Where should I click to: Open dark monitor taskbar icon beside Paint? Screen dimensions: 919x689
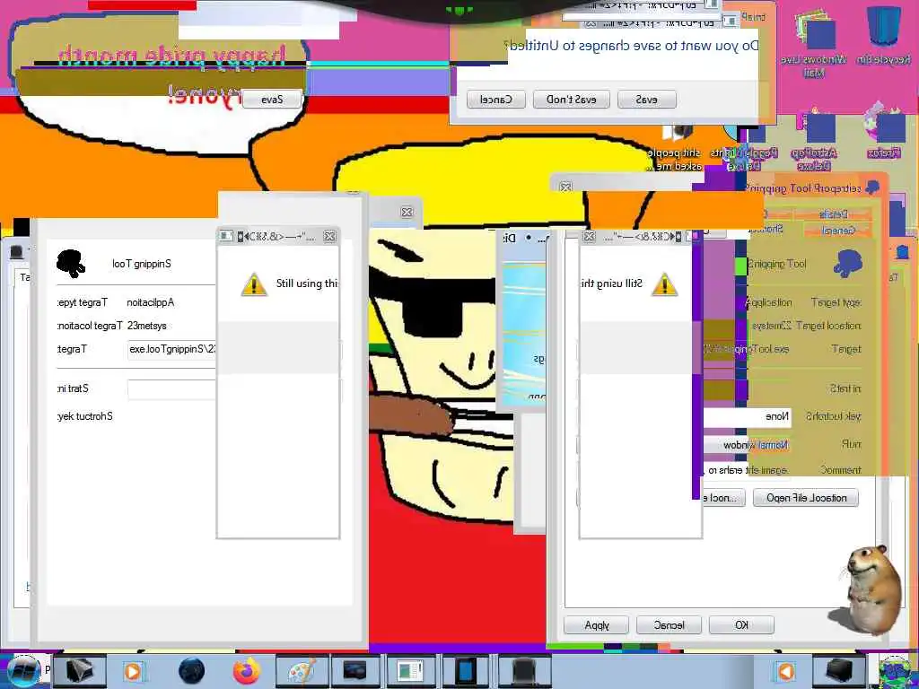point(355,671)
